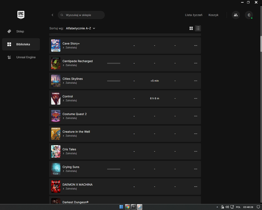
Task: Click Cris Tales cover thumbnail
Action: click(56, 151)
